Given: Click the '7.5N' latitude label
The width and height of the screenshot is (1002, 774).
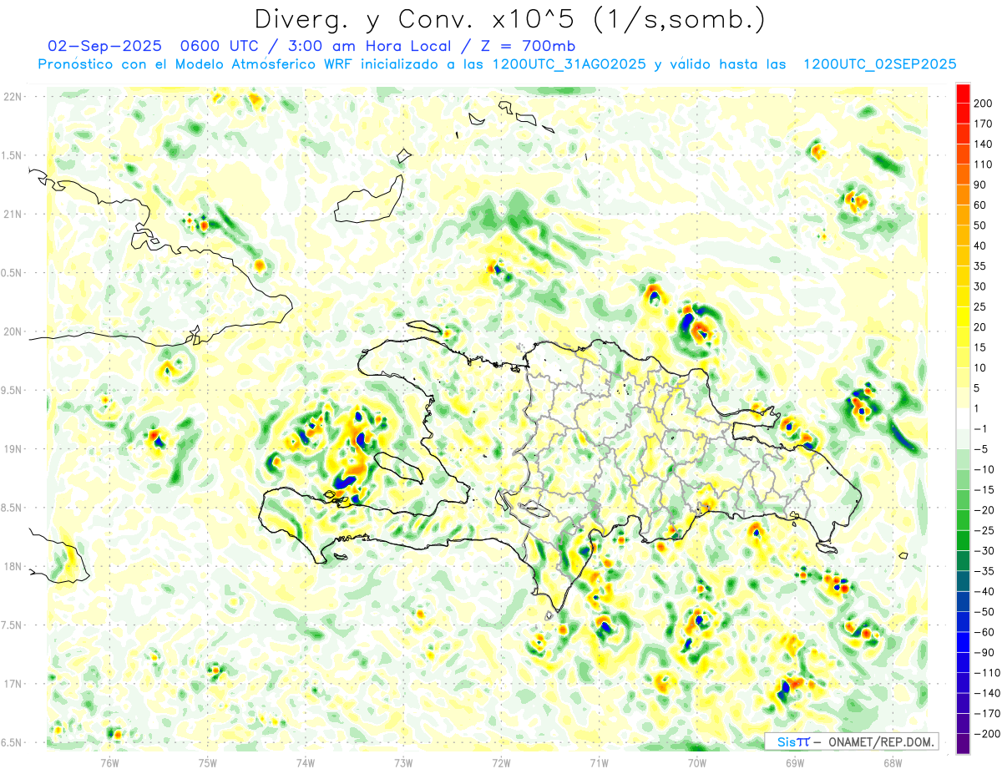Looking at the screenshot, I should point(13,625).
